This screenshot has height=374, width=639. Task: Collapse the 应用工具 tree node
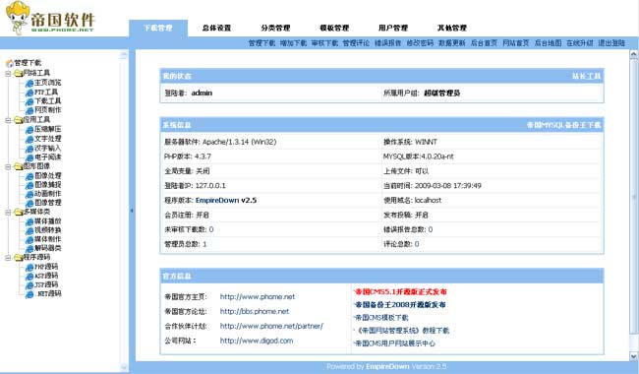pyautogui.click(x=8, y=120)
